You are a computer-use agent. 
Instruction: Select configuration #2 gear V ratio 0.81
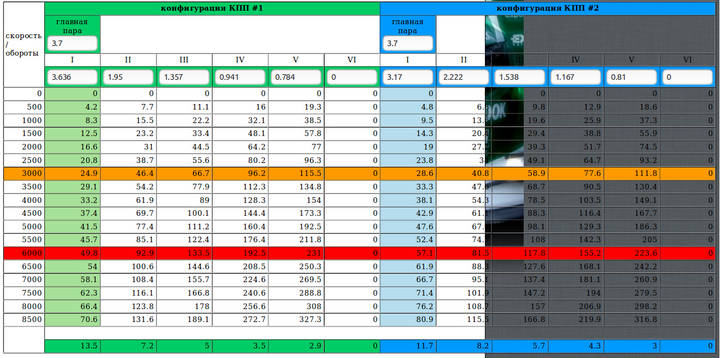point(632,77)
